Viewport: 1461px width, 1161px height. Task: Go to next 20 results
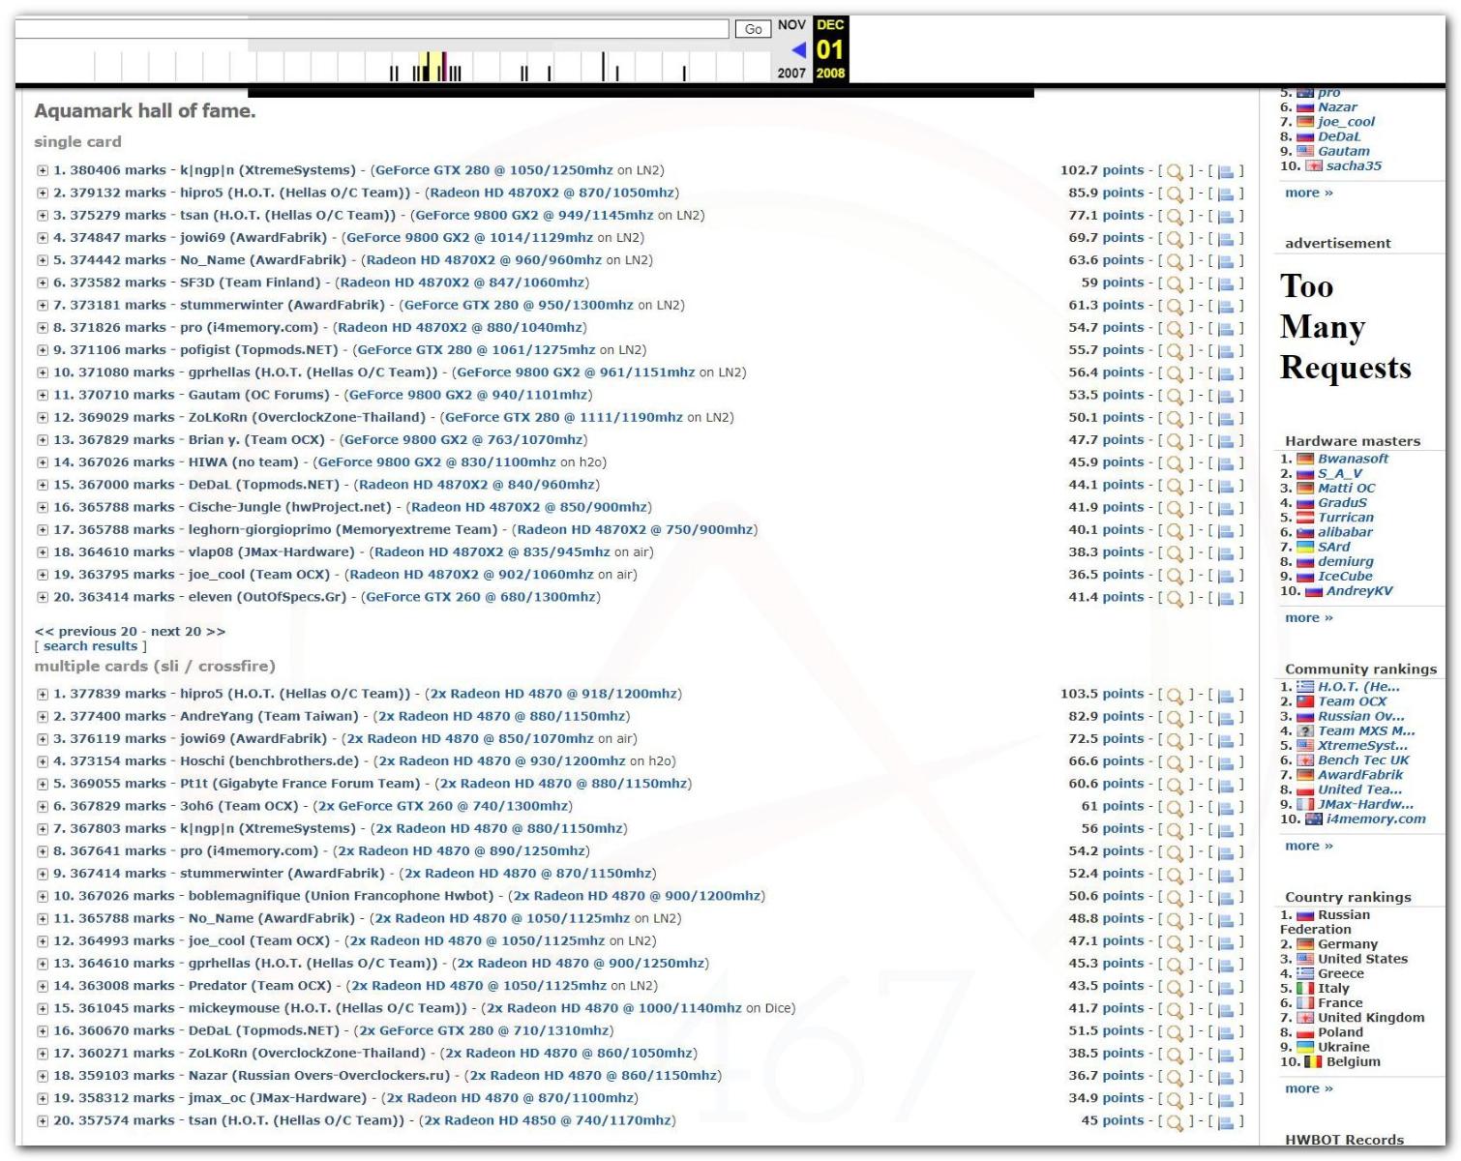[188, 632]
